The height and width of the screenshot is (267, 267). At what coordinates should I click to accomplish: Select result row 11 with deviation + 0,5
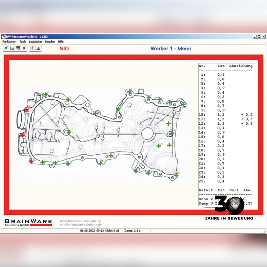[x=226, y=119]
